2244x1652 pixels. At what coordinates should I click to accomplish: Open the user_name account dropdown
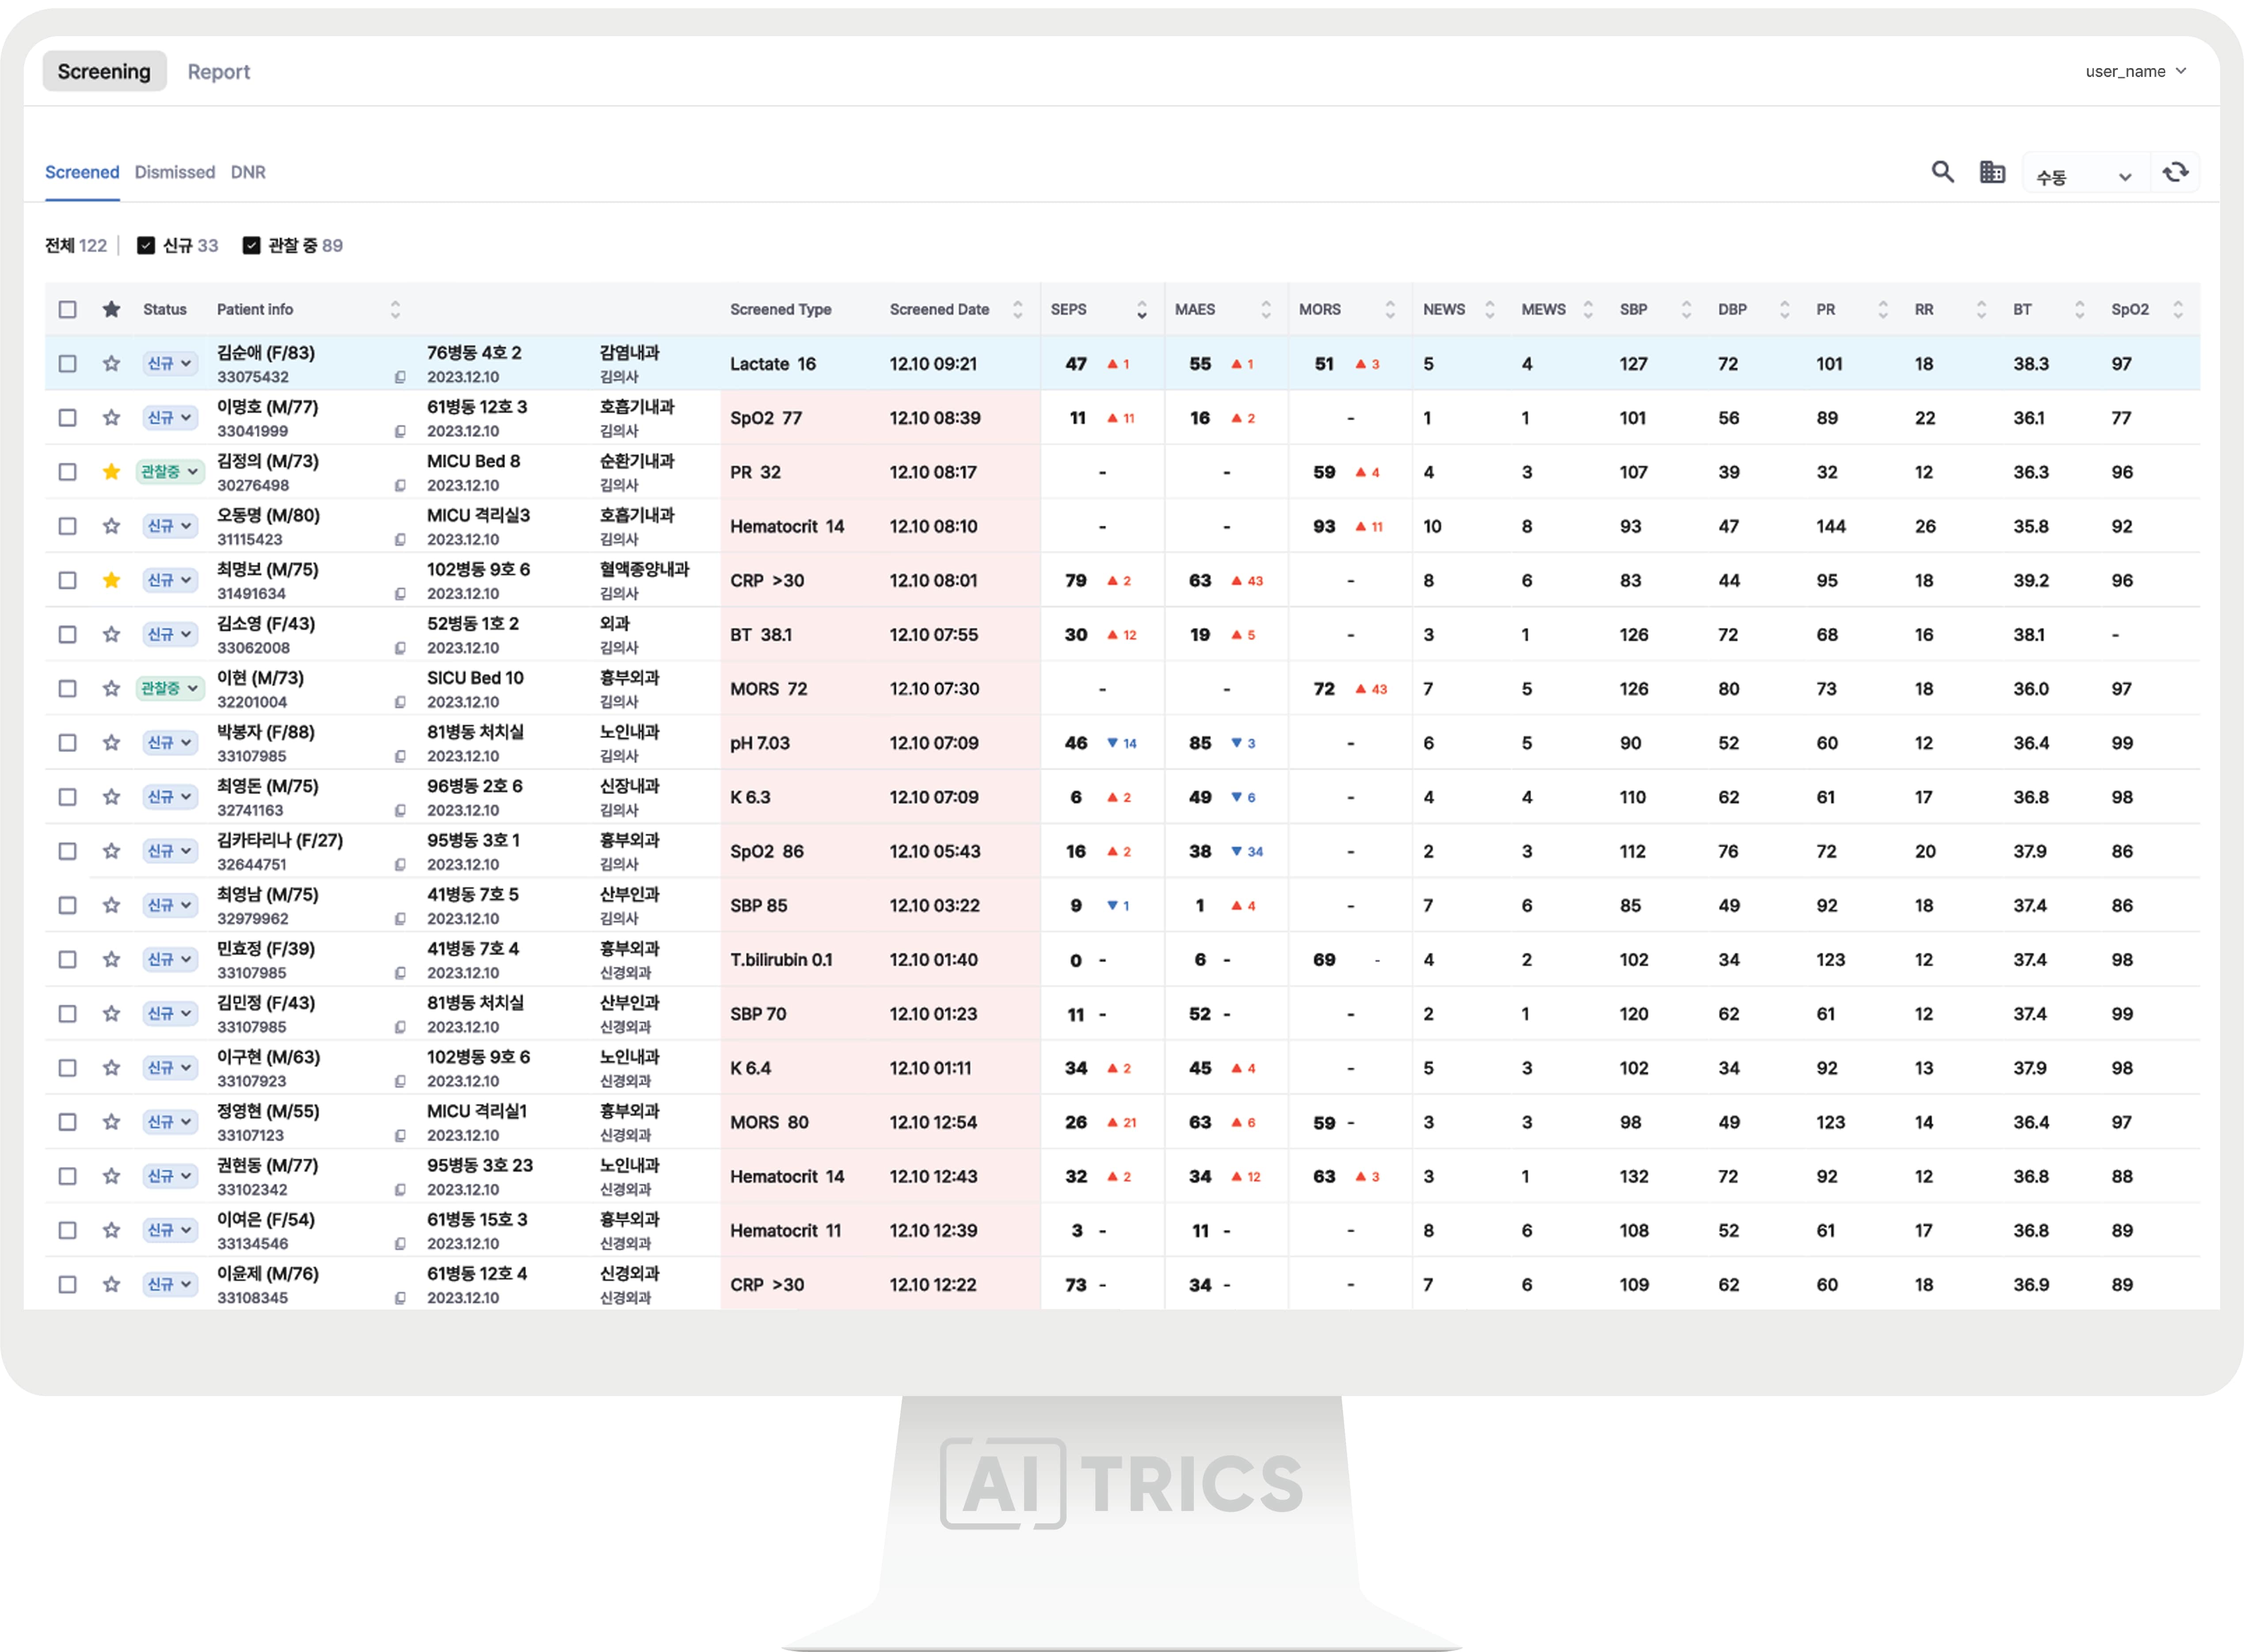click(x=2135, y=72)
